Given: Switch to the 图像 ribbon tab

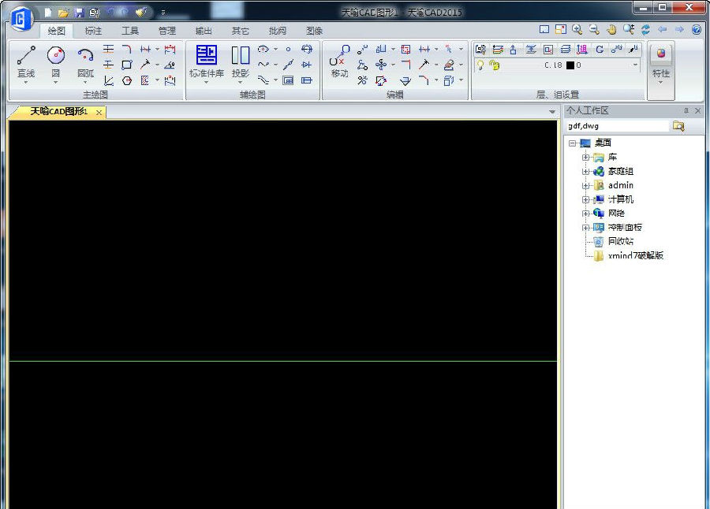Looking at the screenshot, I should 314,31.
